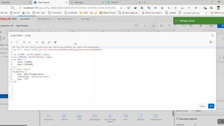This screenshot has width=224, height=126.
Task: Open the Team Development menu
Action: [65, 19]
